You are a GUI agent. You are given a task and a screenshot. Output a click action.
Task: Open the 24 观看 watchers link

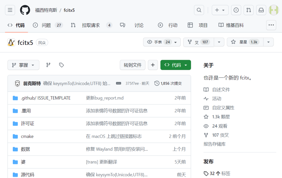coord(215,126)
